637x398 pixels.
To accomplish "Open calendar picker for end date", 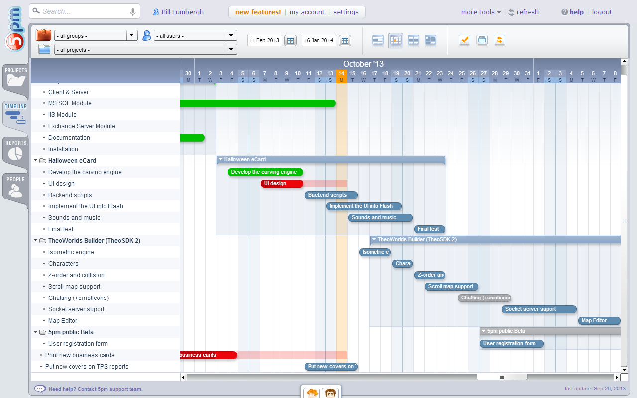I will tap(345, 41).
